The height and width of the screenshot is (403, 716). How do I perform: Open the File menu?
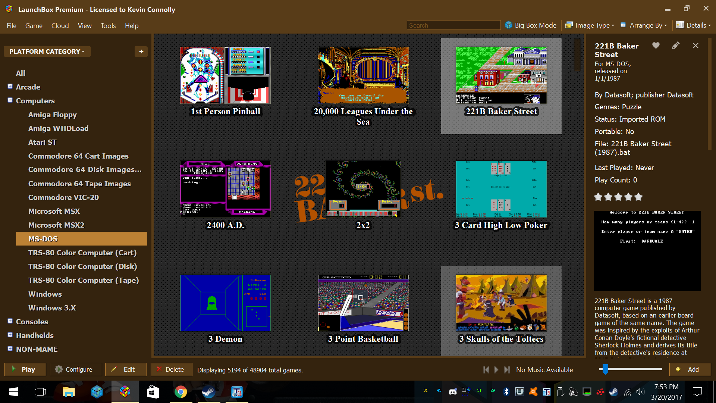coord(12,26)
